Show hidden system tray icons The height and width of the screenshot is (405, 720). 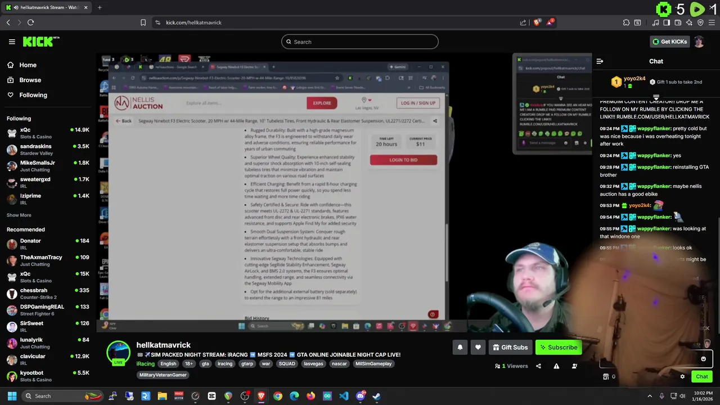click(x=650, y=396)
